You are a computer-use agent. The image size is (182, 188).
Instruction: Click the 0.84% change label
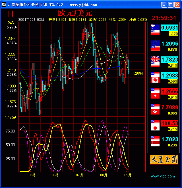pyautogui.click(x=173, y=65)
